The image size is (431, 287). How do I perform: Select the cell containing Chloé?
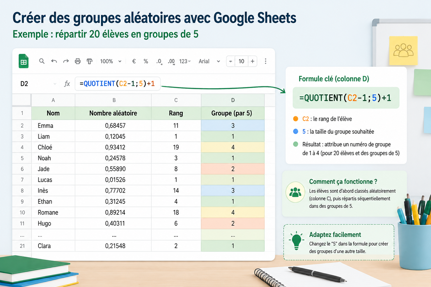pos(53,147)
